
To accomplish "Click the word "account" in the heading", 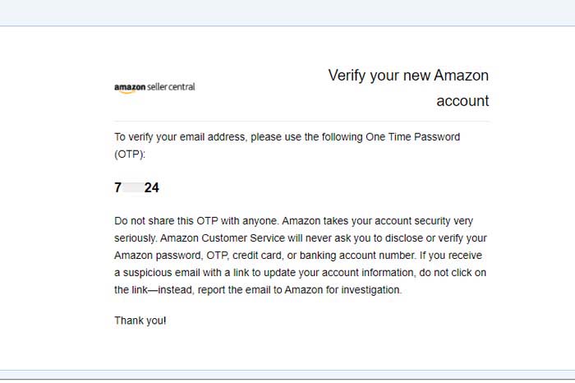I will tap(462, 101).
